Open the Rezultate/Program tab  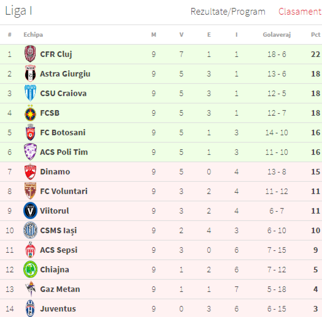[228, 12]
